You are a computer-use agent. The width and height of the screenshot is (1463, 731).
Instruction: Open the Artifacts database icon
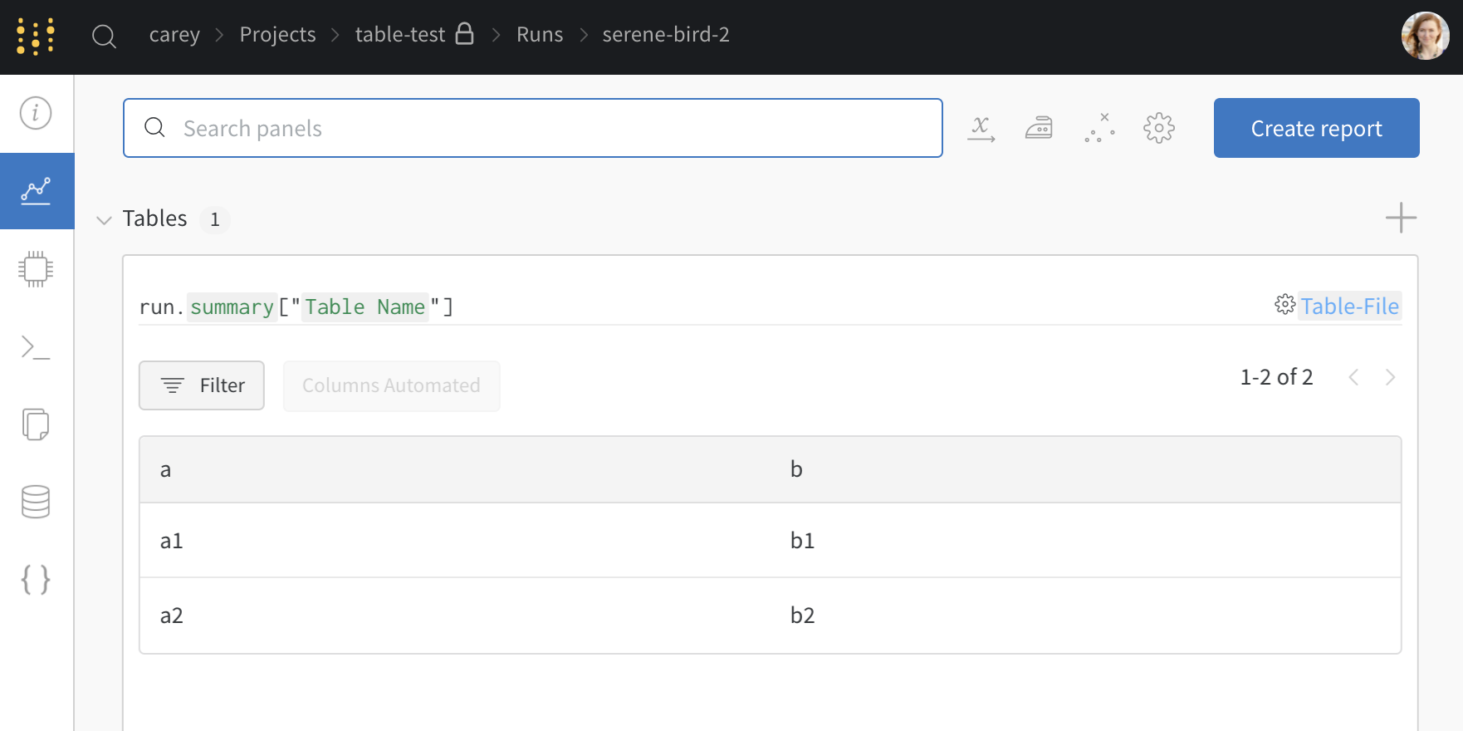coord(36,502)
